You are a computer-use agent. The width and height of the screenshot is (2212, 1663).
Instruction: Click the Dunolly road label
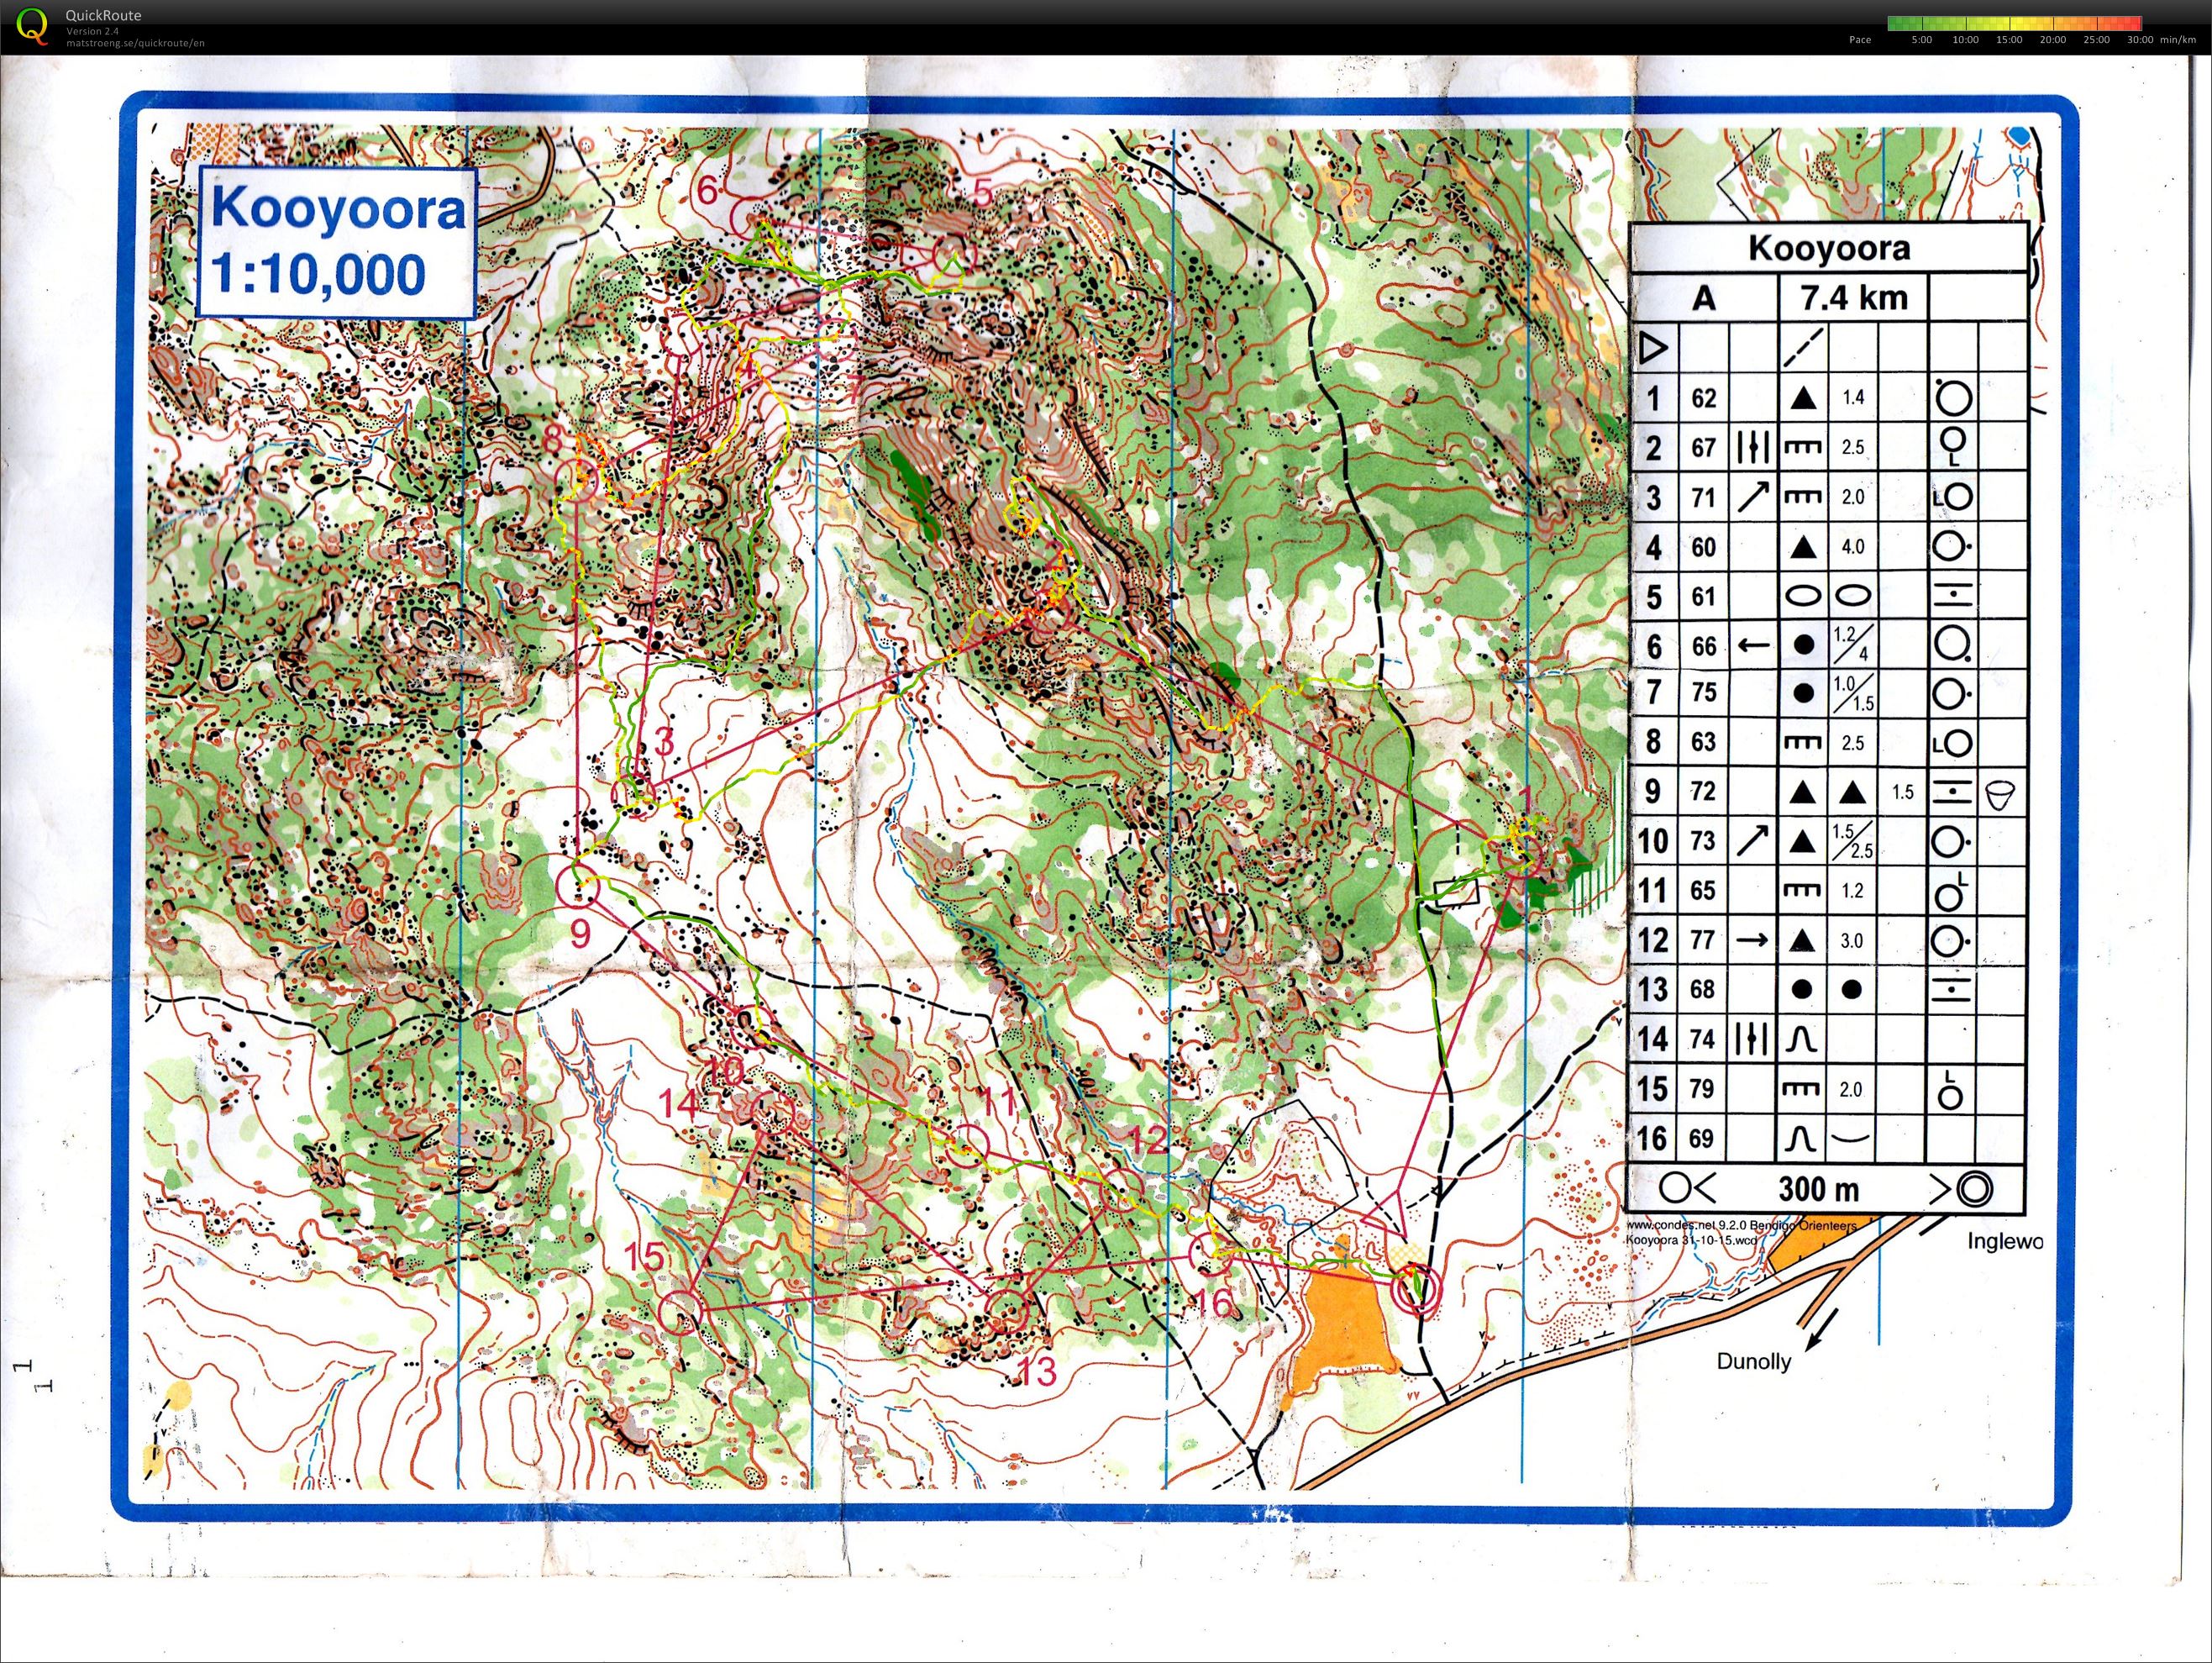[1753, 1361]
